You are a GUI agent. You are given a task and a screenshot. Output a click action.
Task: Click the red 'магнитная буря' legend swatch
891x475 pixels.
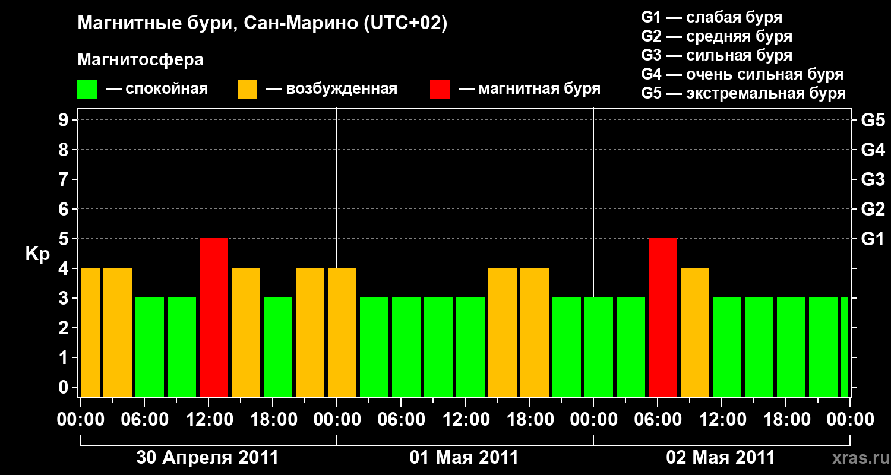[440, 90]
